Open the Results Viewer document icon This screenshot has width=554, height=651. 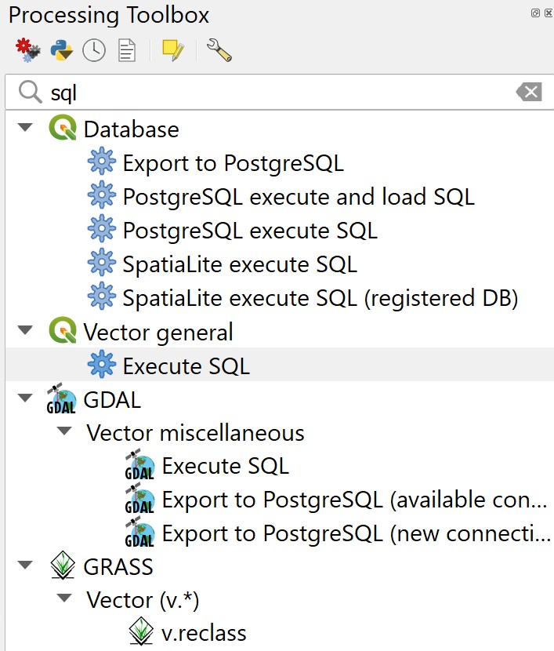[x=127, y=51]
